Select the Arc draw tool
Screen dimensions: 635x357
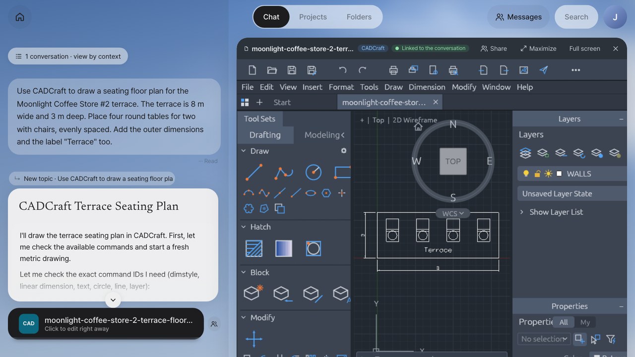[249, 193]
